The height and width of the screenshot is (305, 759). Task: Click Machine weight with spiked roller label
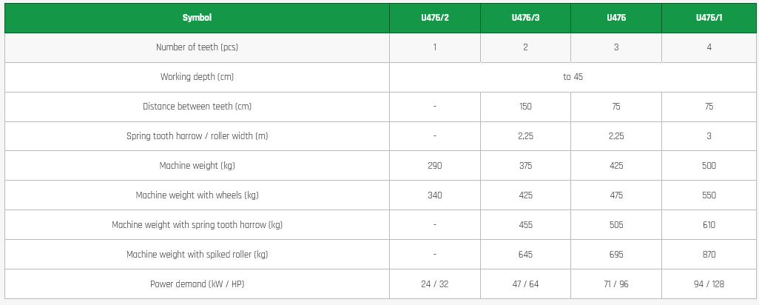coord(197,255)
